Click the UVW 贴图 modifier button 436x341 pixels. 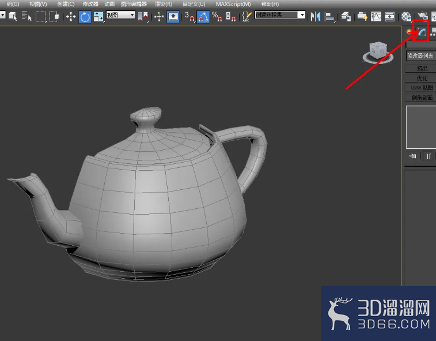pos(420,88)
